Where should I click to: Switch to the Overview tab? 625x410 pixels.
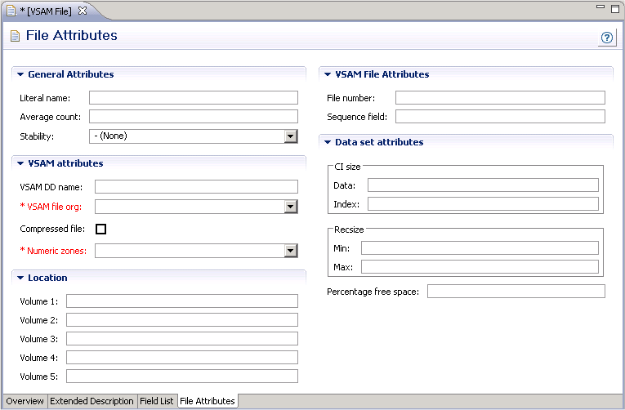[x=25, y=401]
